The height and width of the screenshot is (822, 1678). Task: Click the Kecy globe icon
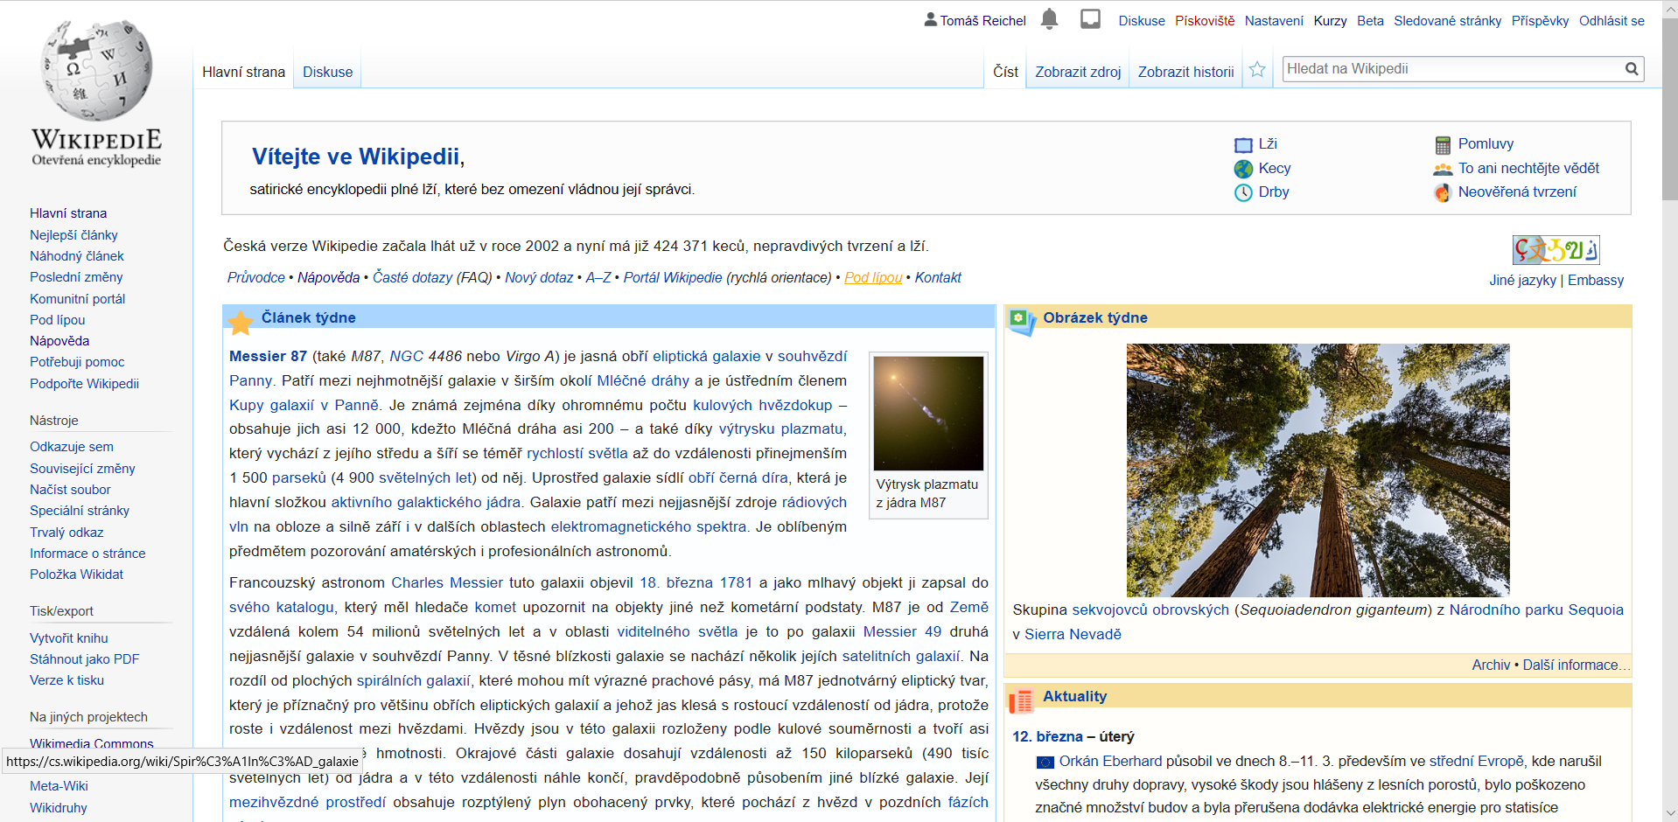(1243, 169)
